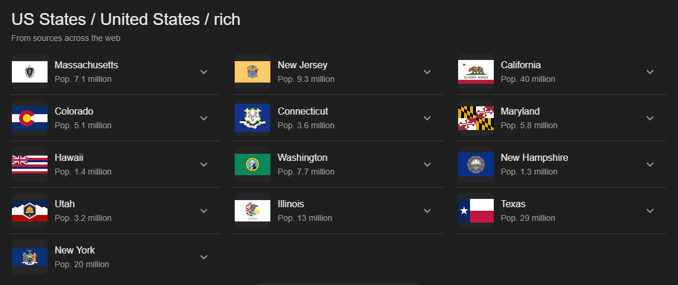Select the New York title text
Image resolution: width=678 pixels, height=285 pixels.
[x=75, y=250]
